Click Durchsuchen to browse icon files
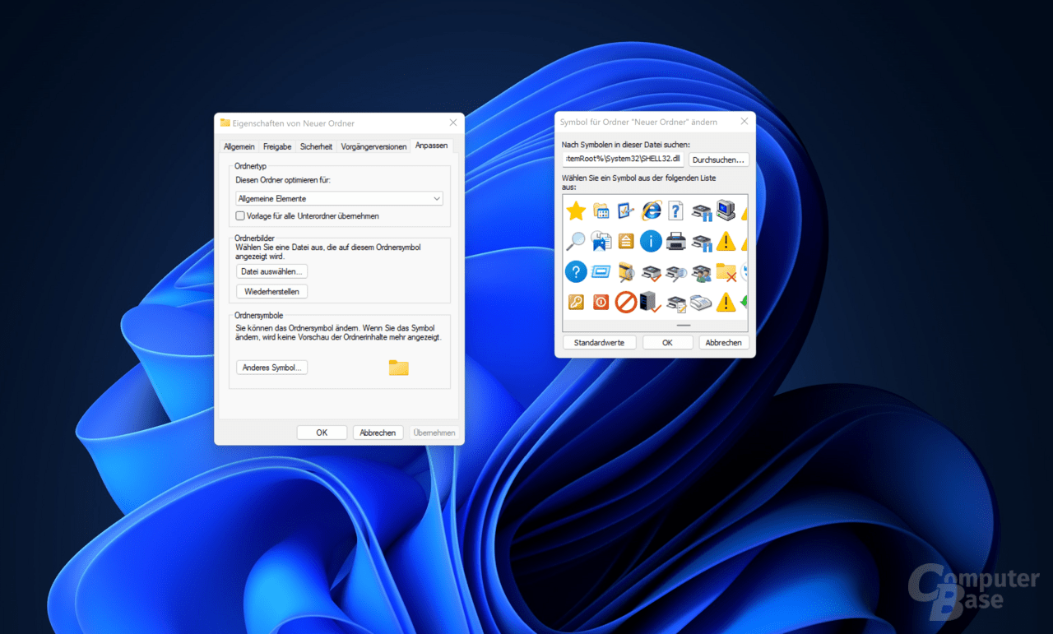 click(719, 160)
